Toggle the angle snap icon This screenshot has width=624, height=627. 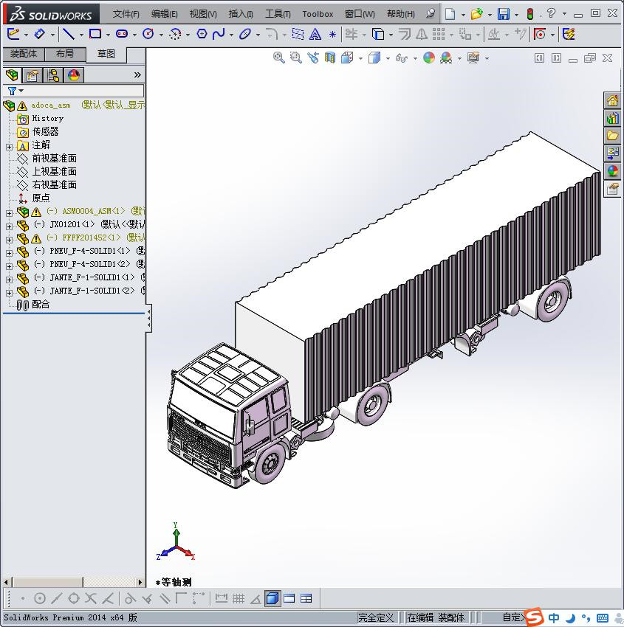tap(256, 599)
